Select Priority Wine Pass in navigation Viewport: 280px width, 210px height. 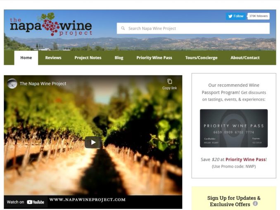(154, 58)
